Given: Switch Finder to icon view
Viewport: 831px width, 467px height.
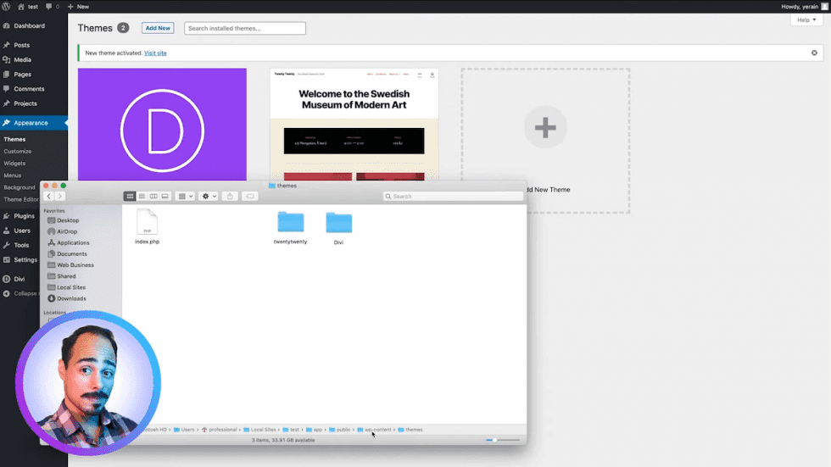Looking at the screenshot, I should click(130, 196).
